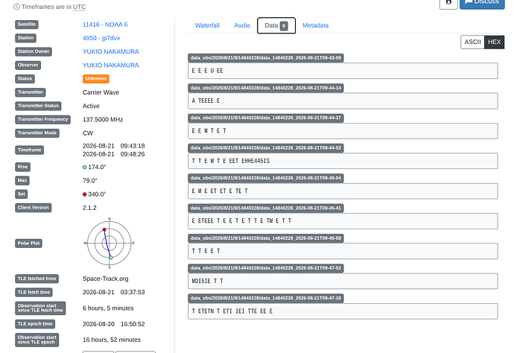
Task: Switch data view to ASCII
Action: 472,42
